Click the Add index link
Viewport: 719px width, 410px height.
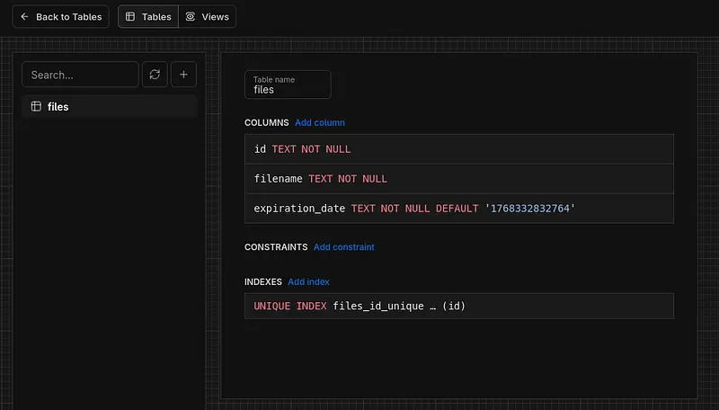click(x=308, y=281)
